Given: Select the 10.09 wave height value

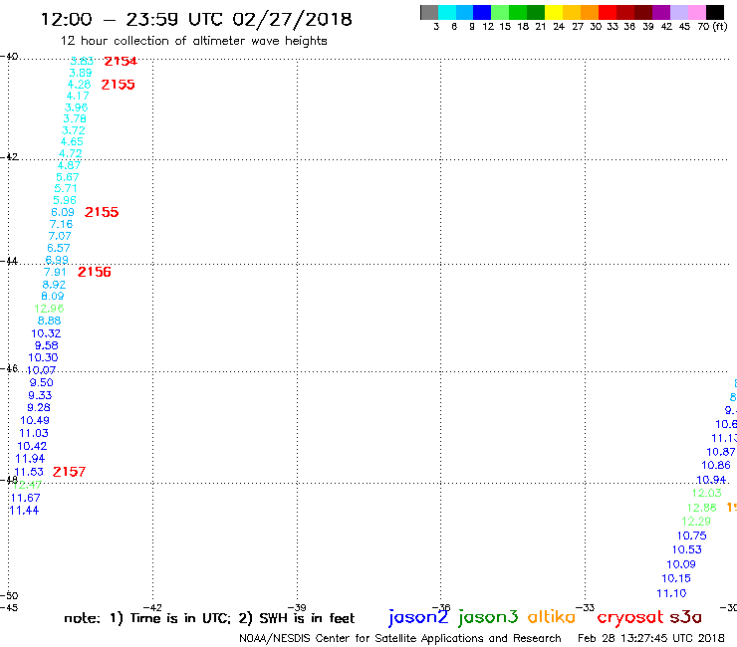Looking at the screenshot, I should [681, 564].
